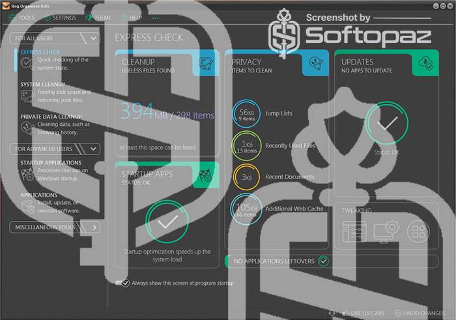456x320 pixels.
Task: Click the three-dots overflow menu
Action: coord(156,18)
